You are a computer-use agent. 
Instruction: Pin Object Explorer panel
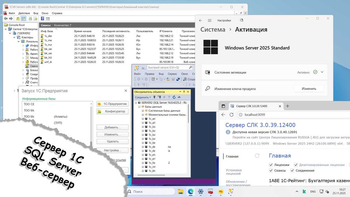184,92
